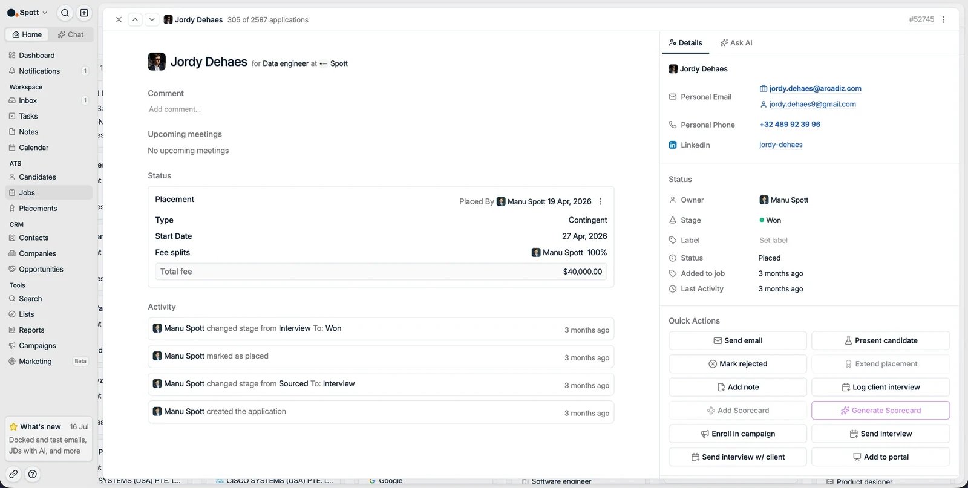
Task: Click Add to portal button
Action: coord(880,457)
